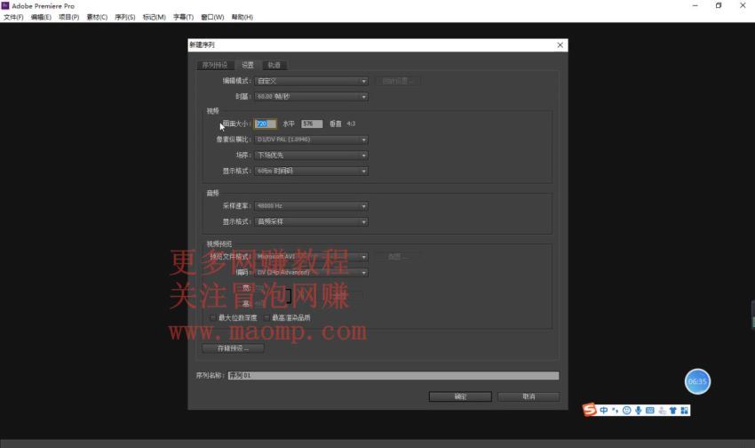Click the 4:3 aspect ratio text

pyautogui.click(x=351, y=124)
